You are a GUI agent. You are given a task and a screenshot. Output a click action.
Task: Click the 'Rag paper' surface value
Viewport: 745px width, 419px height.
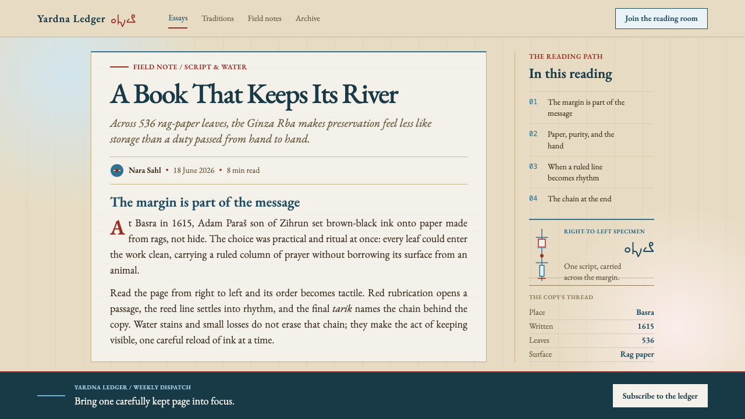coord(637,354)
